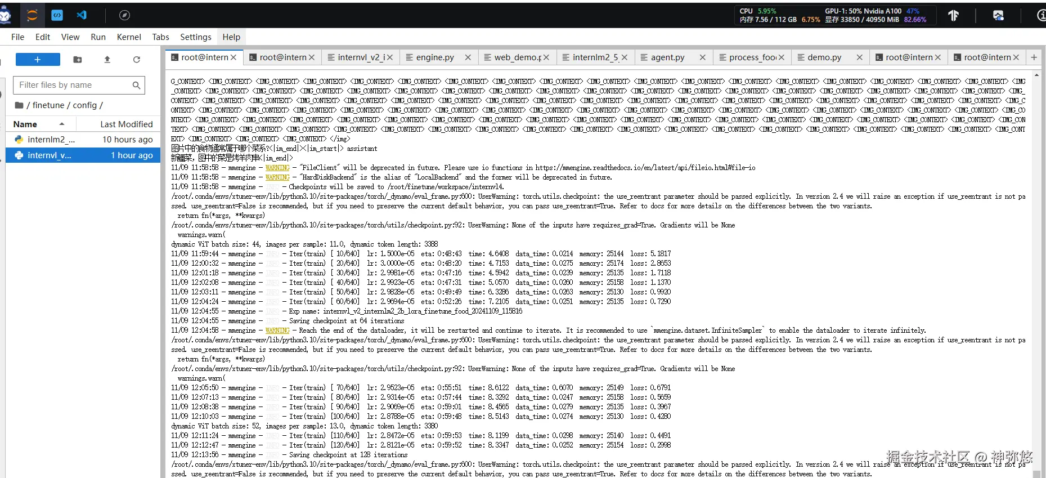This screenshot has height=478, width=1046.
Task: Switch to the web_demo.p tab
Action: 518,57
